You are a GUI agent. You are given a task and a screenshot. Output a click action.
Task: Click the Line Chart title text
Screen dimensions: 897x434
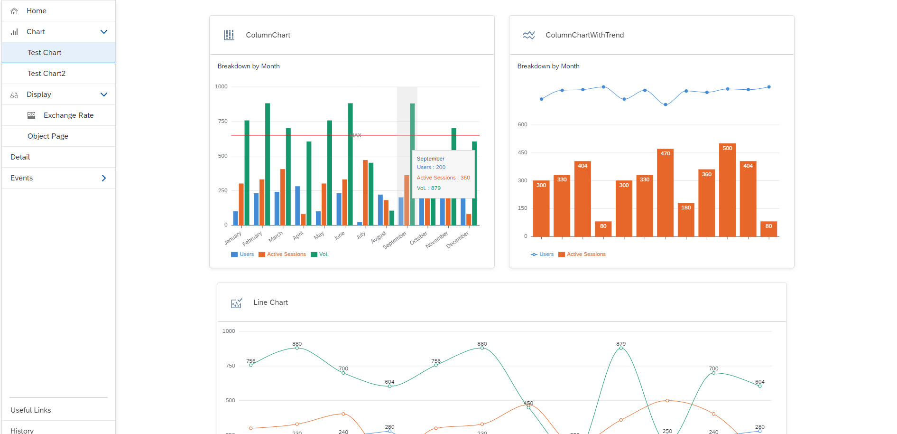270,302
